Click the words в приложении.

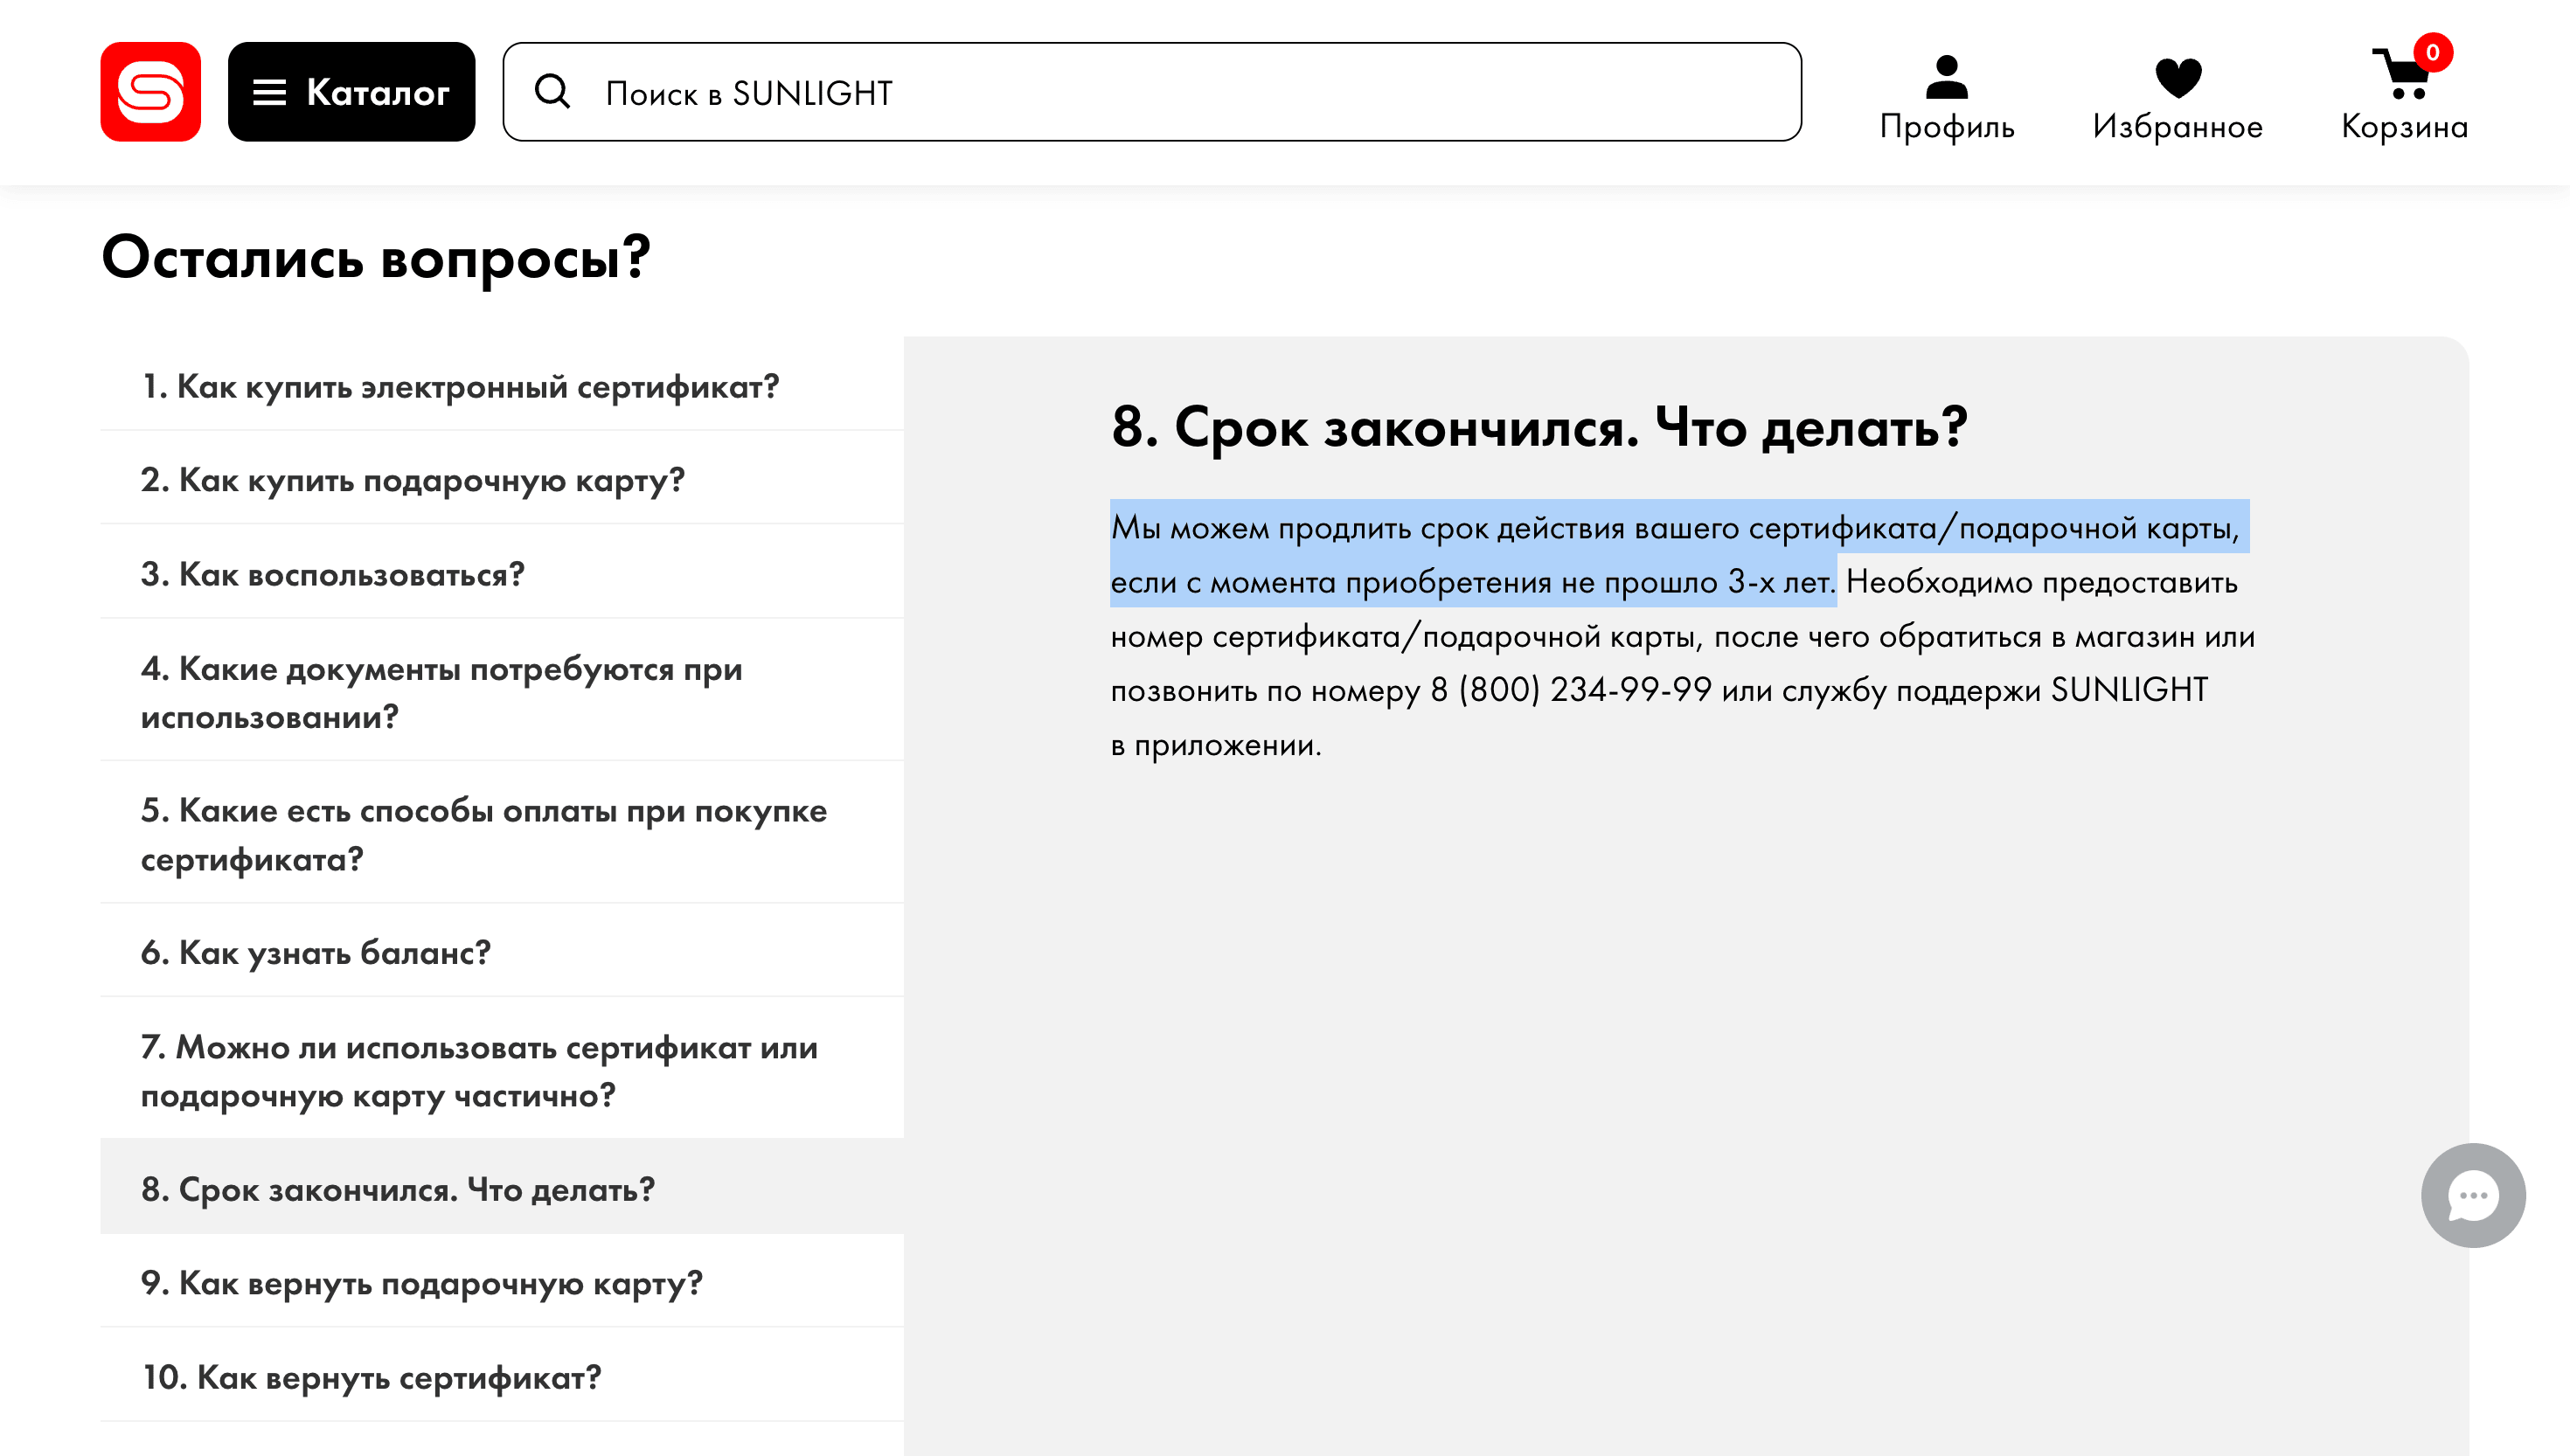1216,745
